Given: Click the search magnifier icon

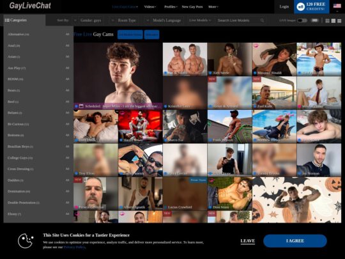Looking at the screenshot, I should coord(262,20).
